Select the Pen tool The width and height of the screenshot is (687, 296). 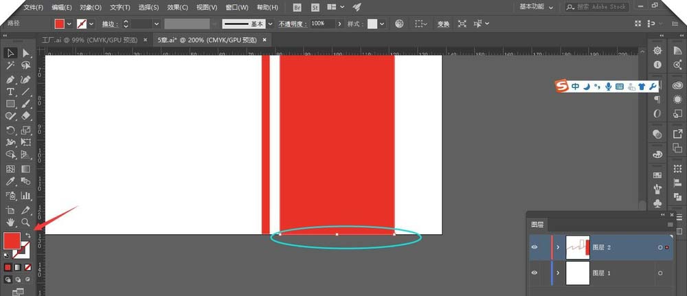point(10,79)
